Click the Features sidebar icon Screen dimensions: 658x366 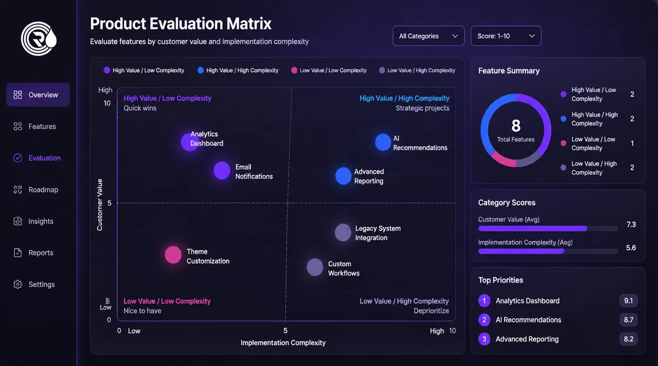pyautogui.click(x=18, y=127)
